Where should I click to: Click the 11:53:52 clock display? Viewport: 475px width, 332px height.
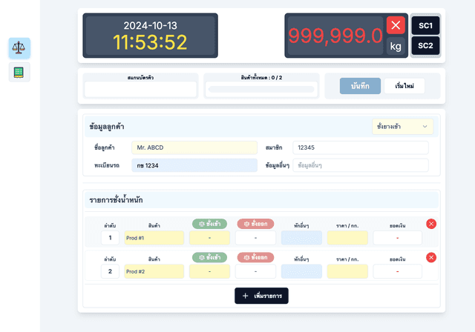(x=150, y=42)
